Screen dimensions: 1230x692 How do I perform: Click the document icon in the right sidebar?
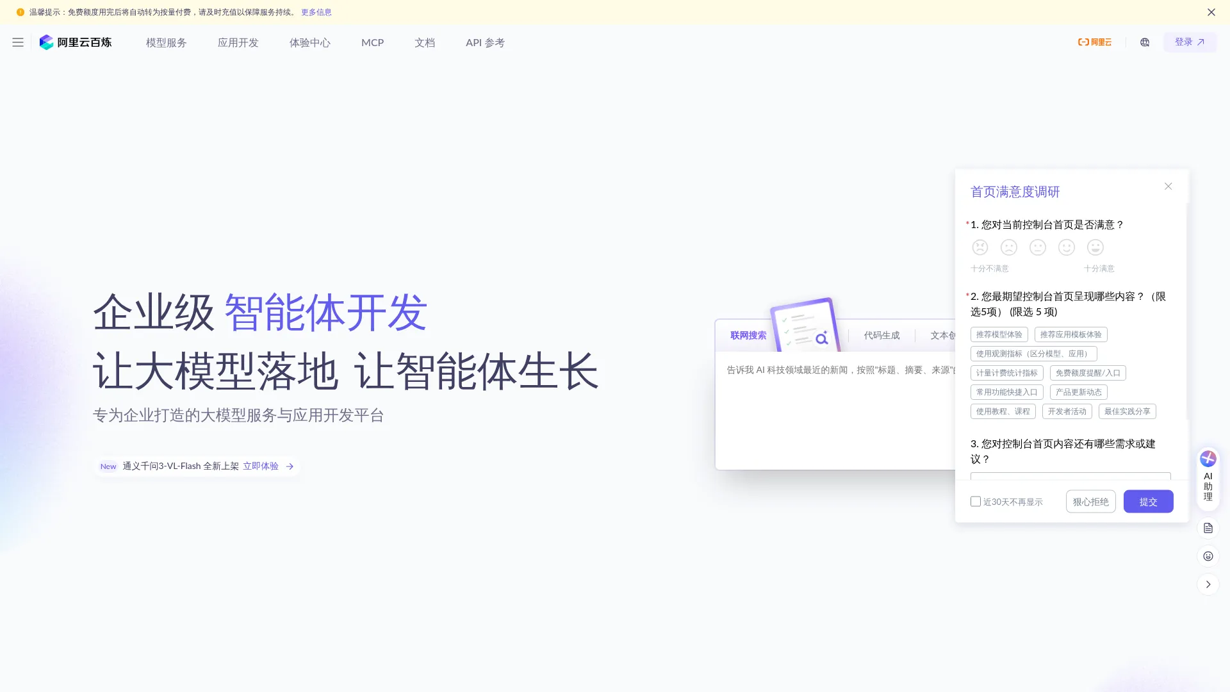pos(1208,527)
